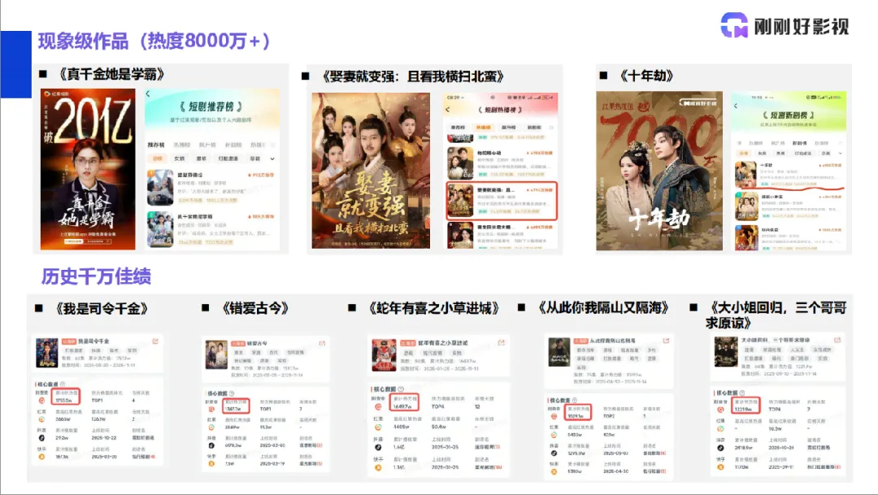Click 我是司令千金 cover thumbnail
The width and height of the screenshot is (878, 495).
(47, 353)
